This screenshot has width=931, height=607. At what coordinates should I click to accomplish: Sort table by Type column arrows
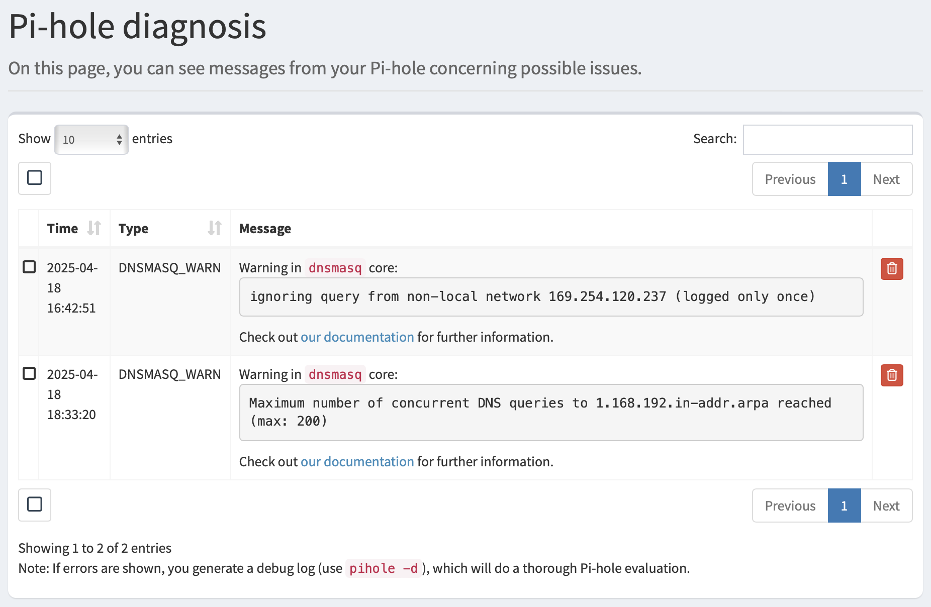[215, 228]
